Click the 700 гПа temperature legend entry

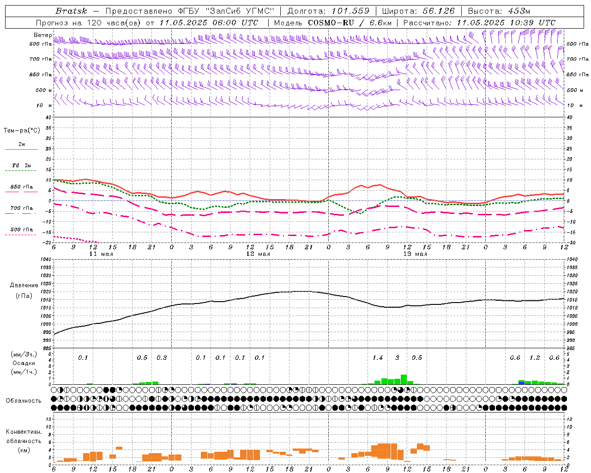pos(22,208)
